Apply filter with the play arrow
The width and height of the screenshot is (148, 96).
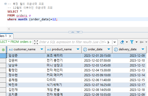[x=108, y=42]
